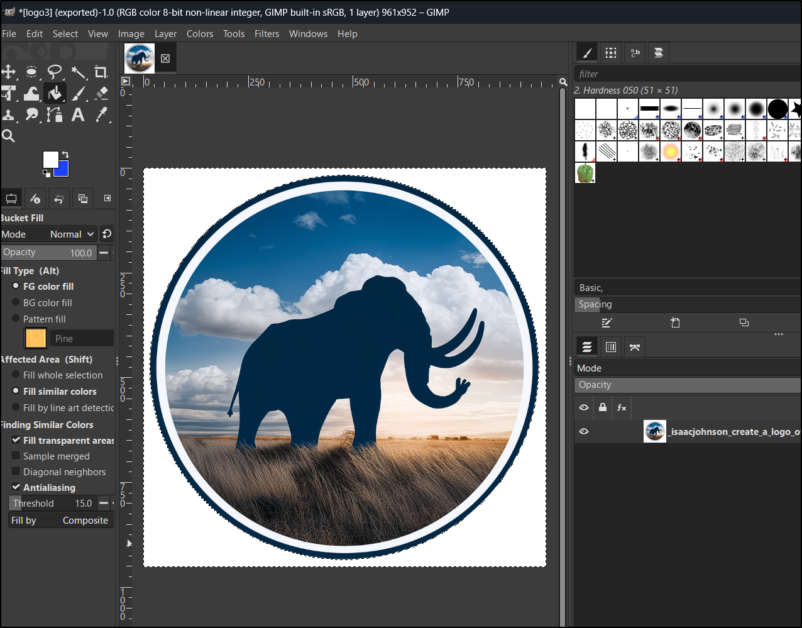The width and height of the screenshot is (802, 628).
Task: Swap foreground and background colors
Action: click(x=65, y=155)
